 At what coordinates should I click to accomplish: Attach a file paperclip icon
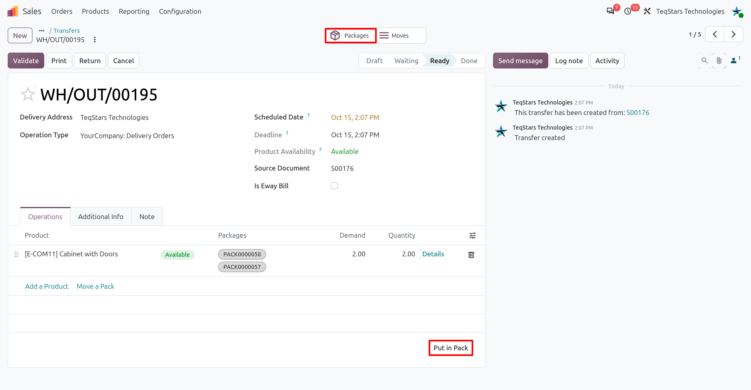tap(719, 61)
